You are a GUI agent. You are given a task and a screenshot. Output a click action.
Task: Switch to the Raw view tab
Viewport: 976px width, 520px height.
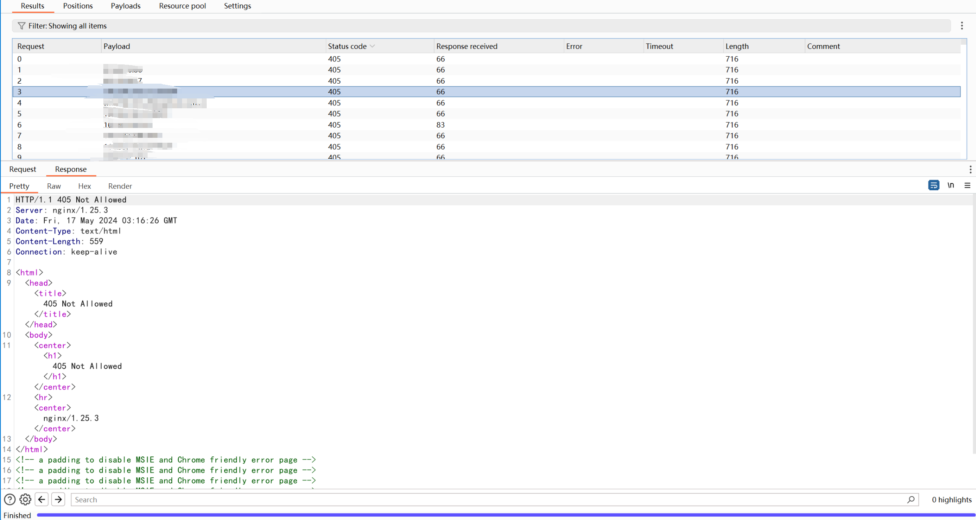(54, 186)
